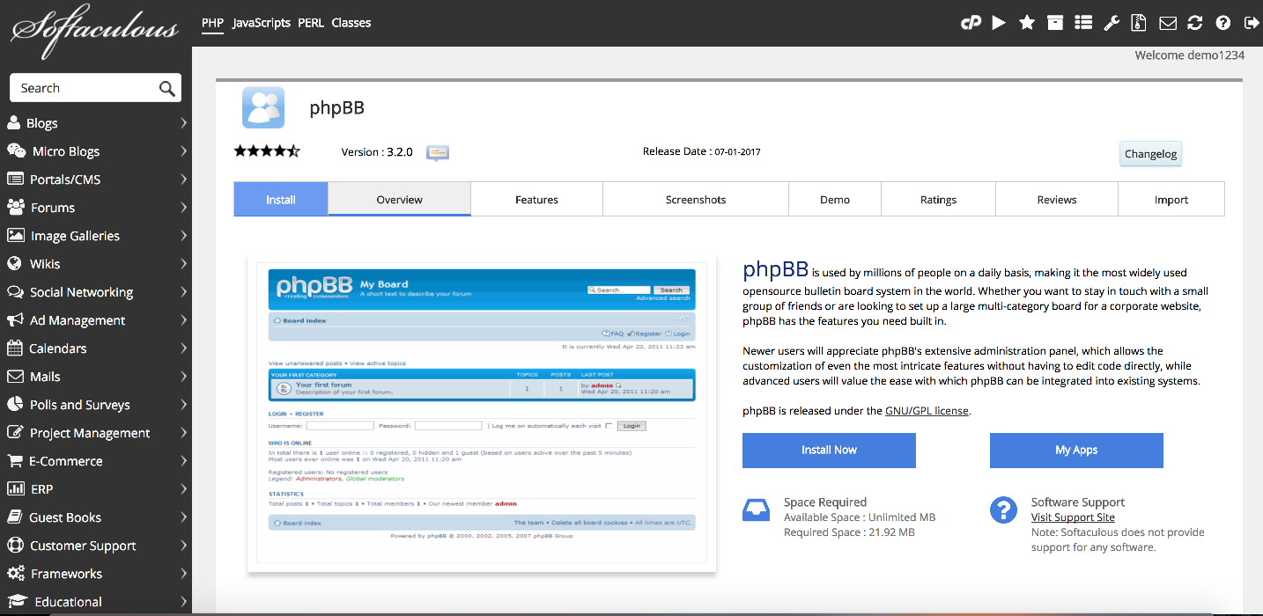
Task: Expand the Mails chevron
Action: (183, 377)
